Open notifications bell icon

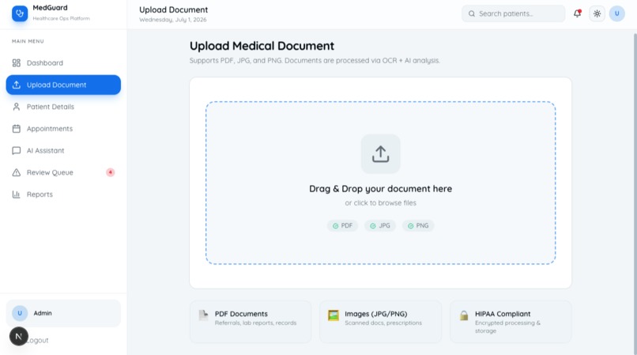[577, 13]
